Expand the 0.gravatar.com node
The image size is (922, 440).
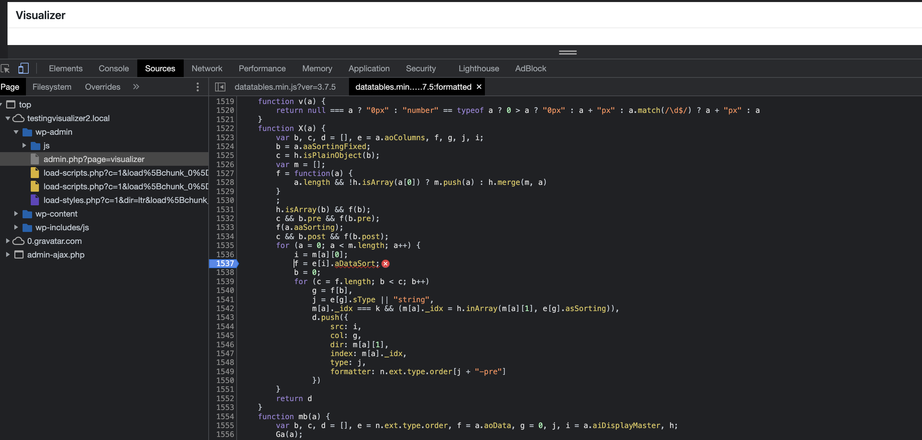(x=8, y=241)
